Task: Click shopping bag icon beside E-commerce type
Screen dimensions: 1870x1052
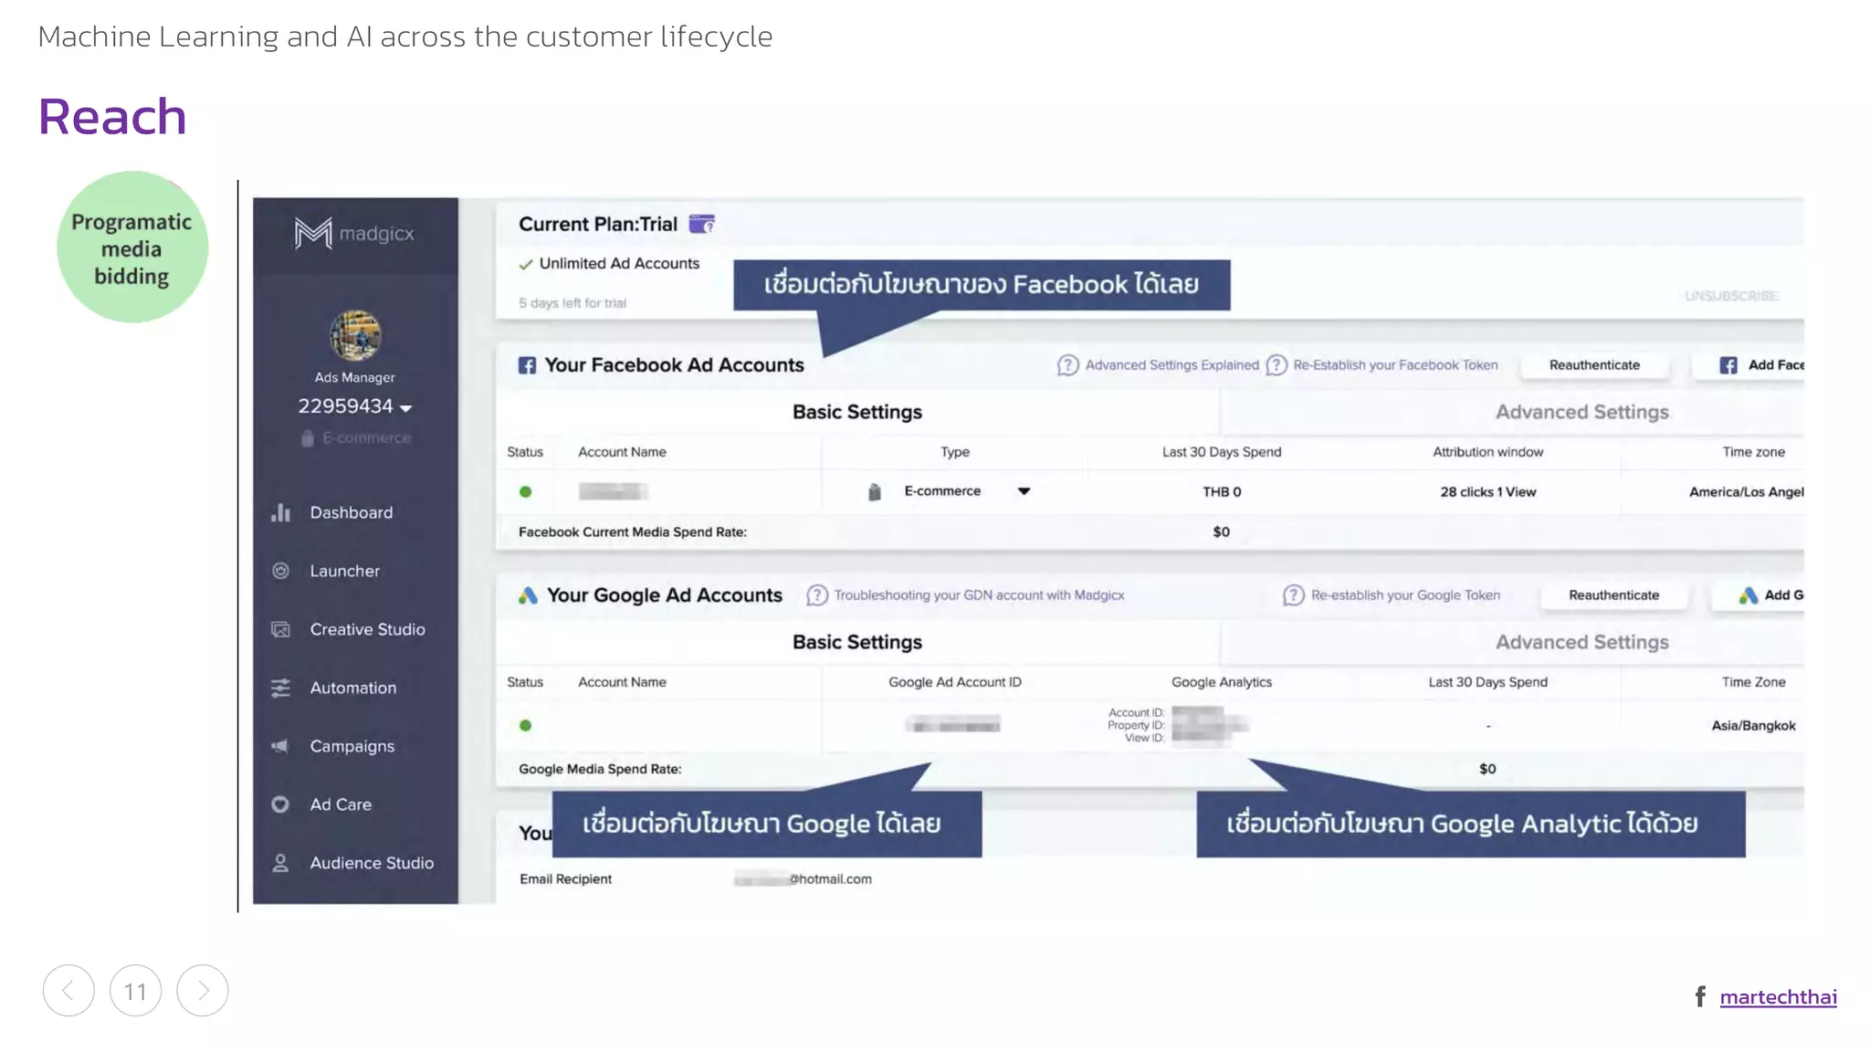Action: (874, 492)
